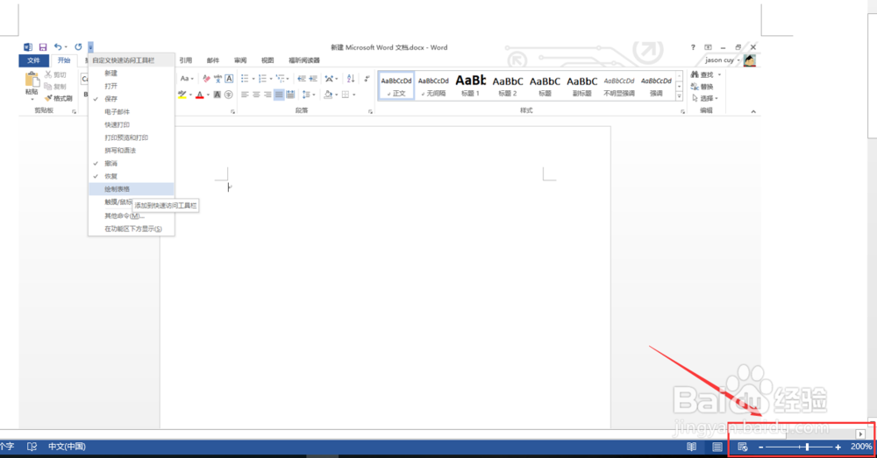Apply the 无间隔 (No Spacing) style
Screen dimensions: 877x458
(x=433, y=86)
